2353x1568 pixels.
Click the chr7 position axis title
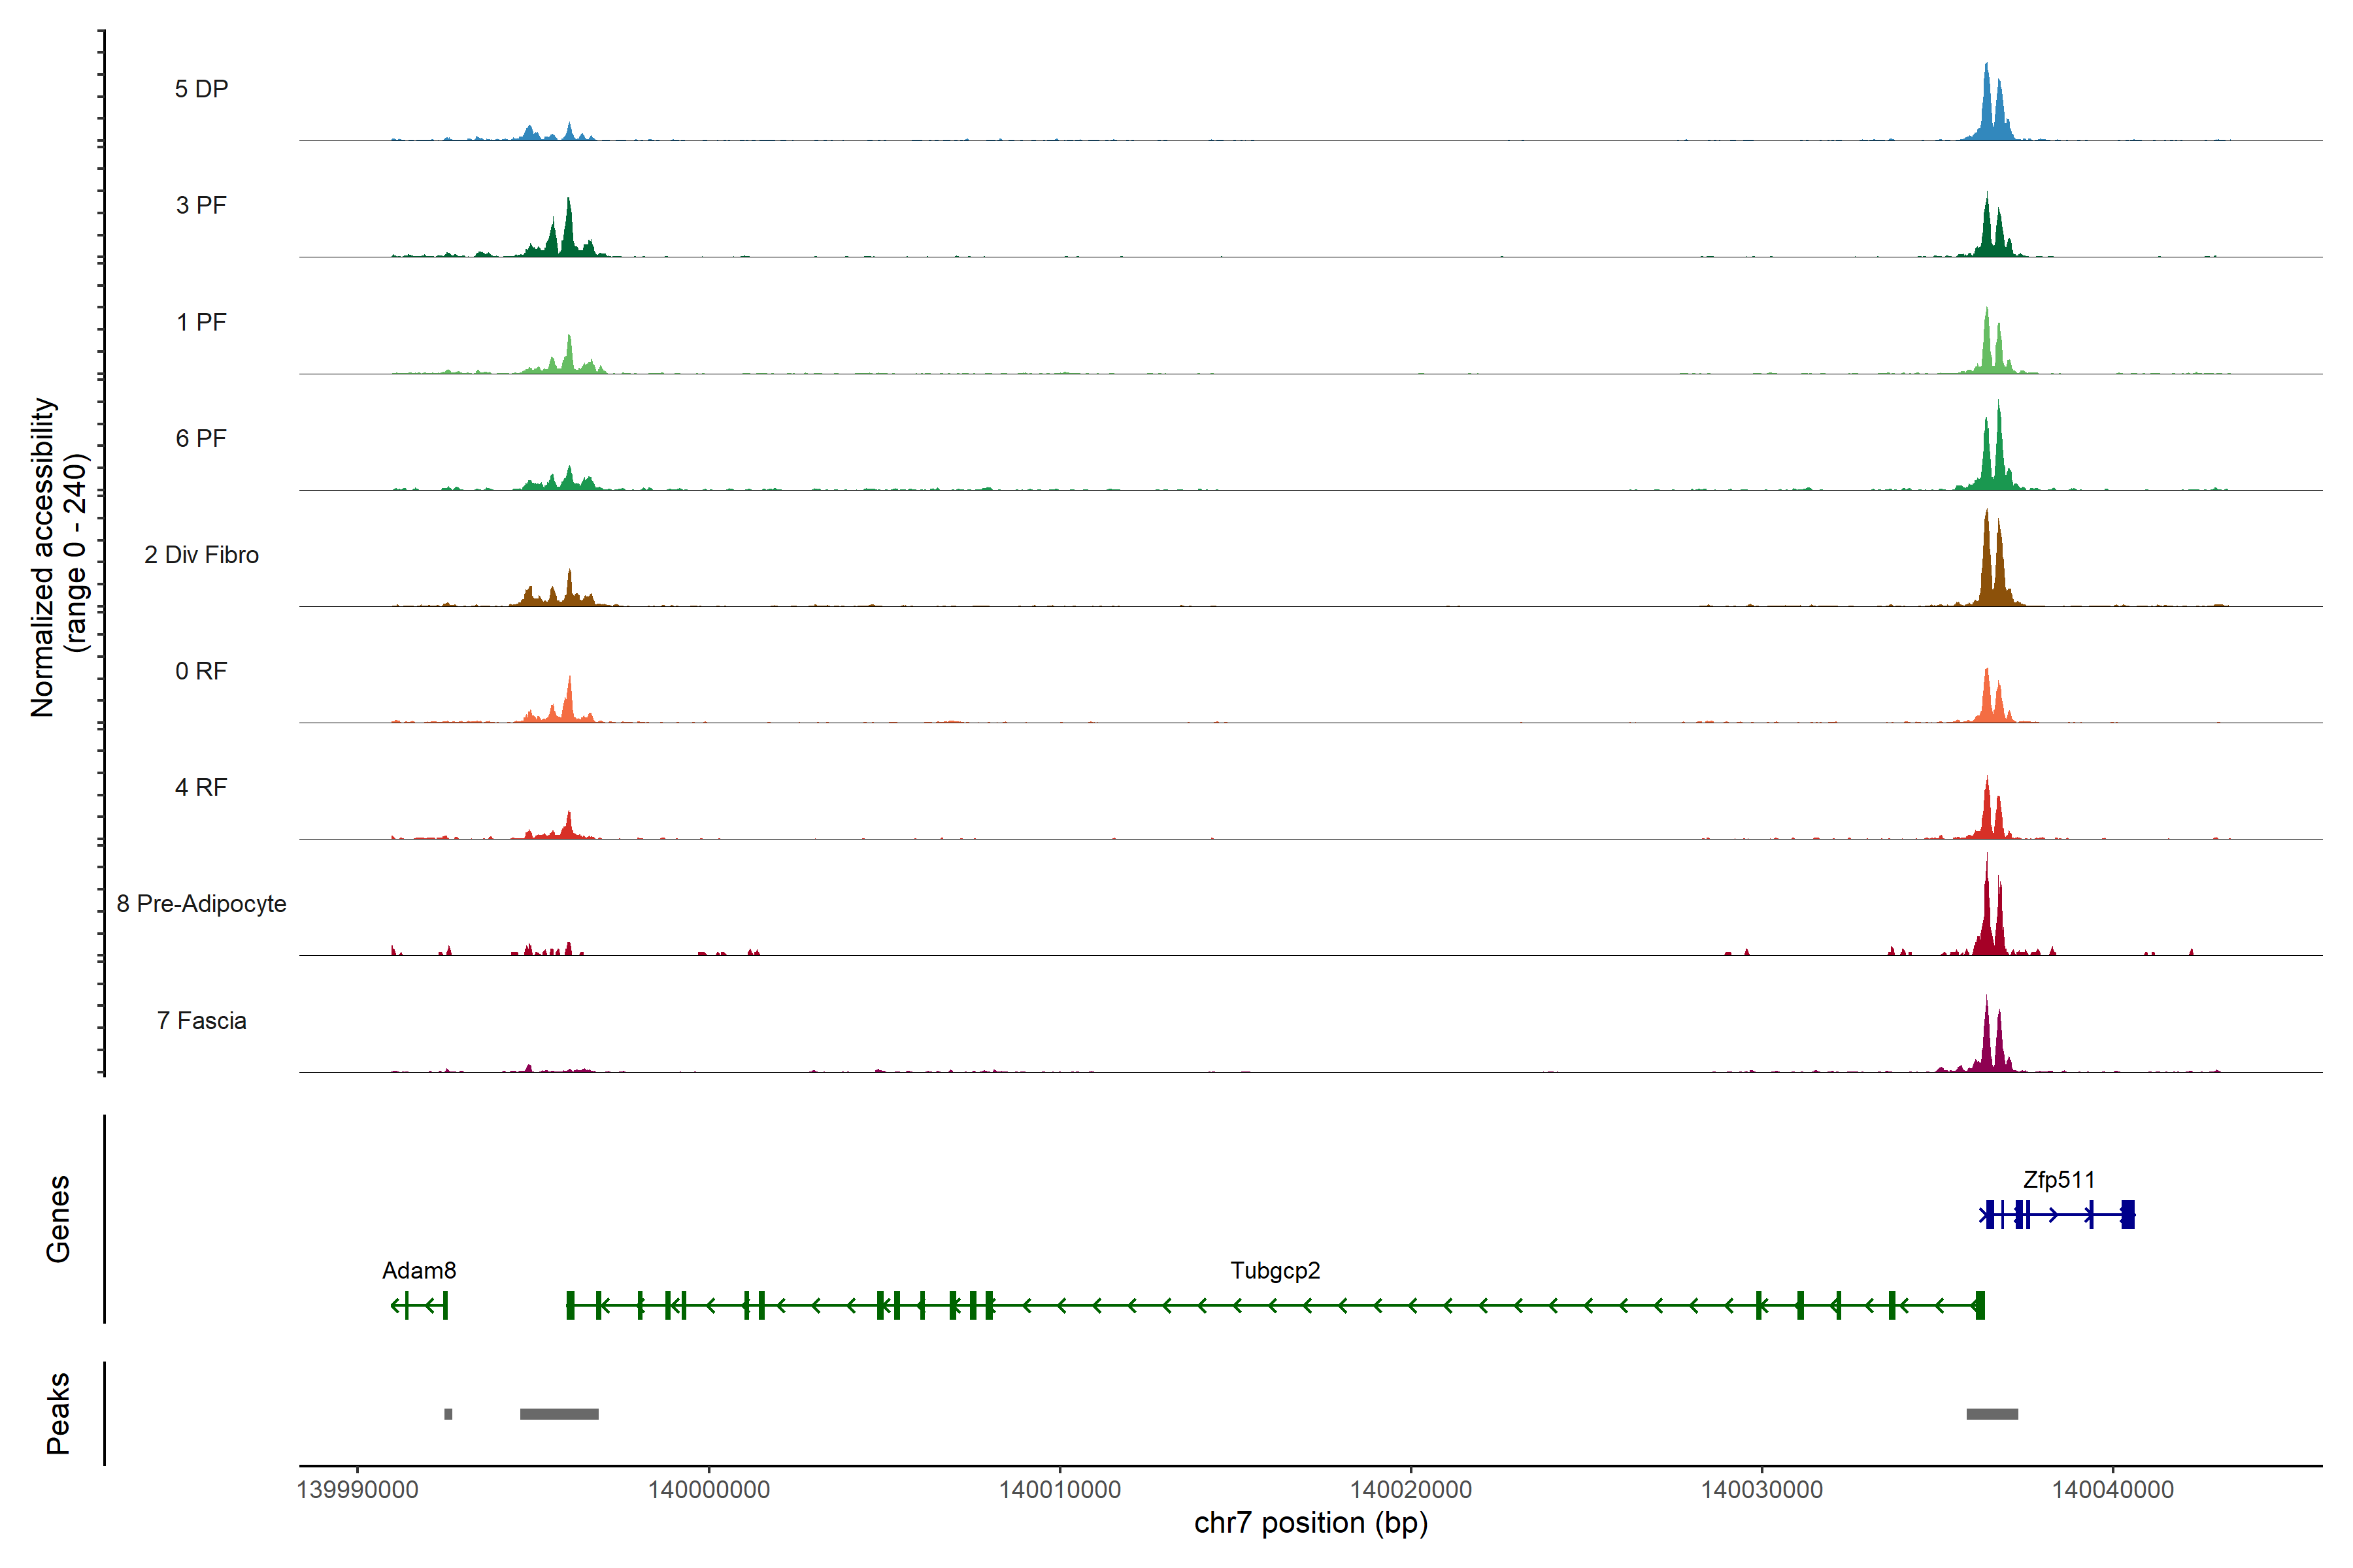pyautogui.click(x=1310, y=1523)
